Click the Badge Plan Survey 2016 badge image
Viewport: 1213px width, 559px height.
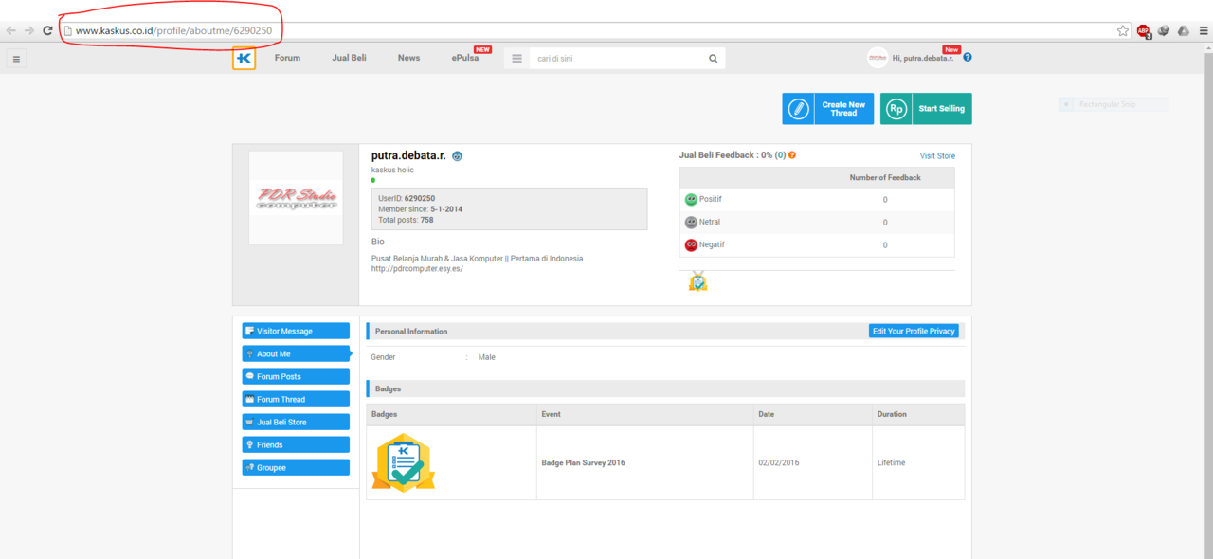click(403, 462)
